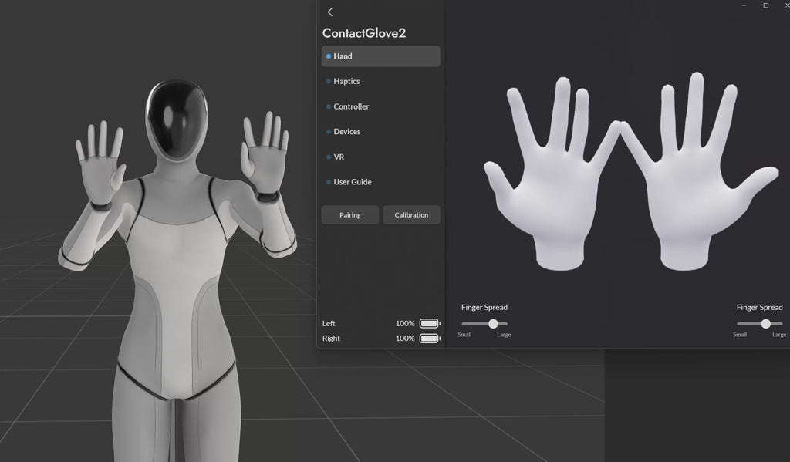This screenshot has width=790, height=462.
Task: Open the User Guide
Action: tap(380, 182)
